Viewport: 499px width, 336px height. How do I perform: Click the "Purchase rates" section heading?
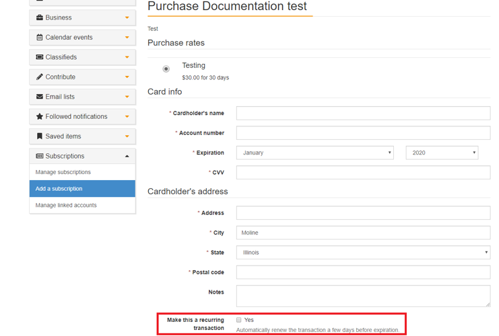tap(176, 43)
